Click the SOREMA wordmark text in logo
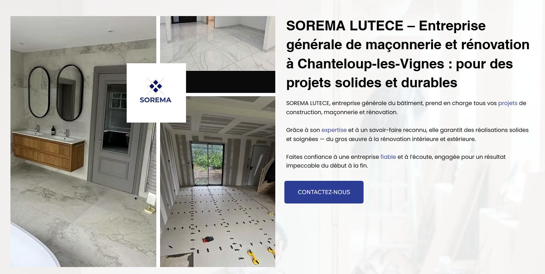Image resolution: width=545 pixels, height=274 pixels. point(156,100)
